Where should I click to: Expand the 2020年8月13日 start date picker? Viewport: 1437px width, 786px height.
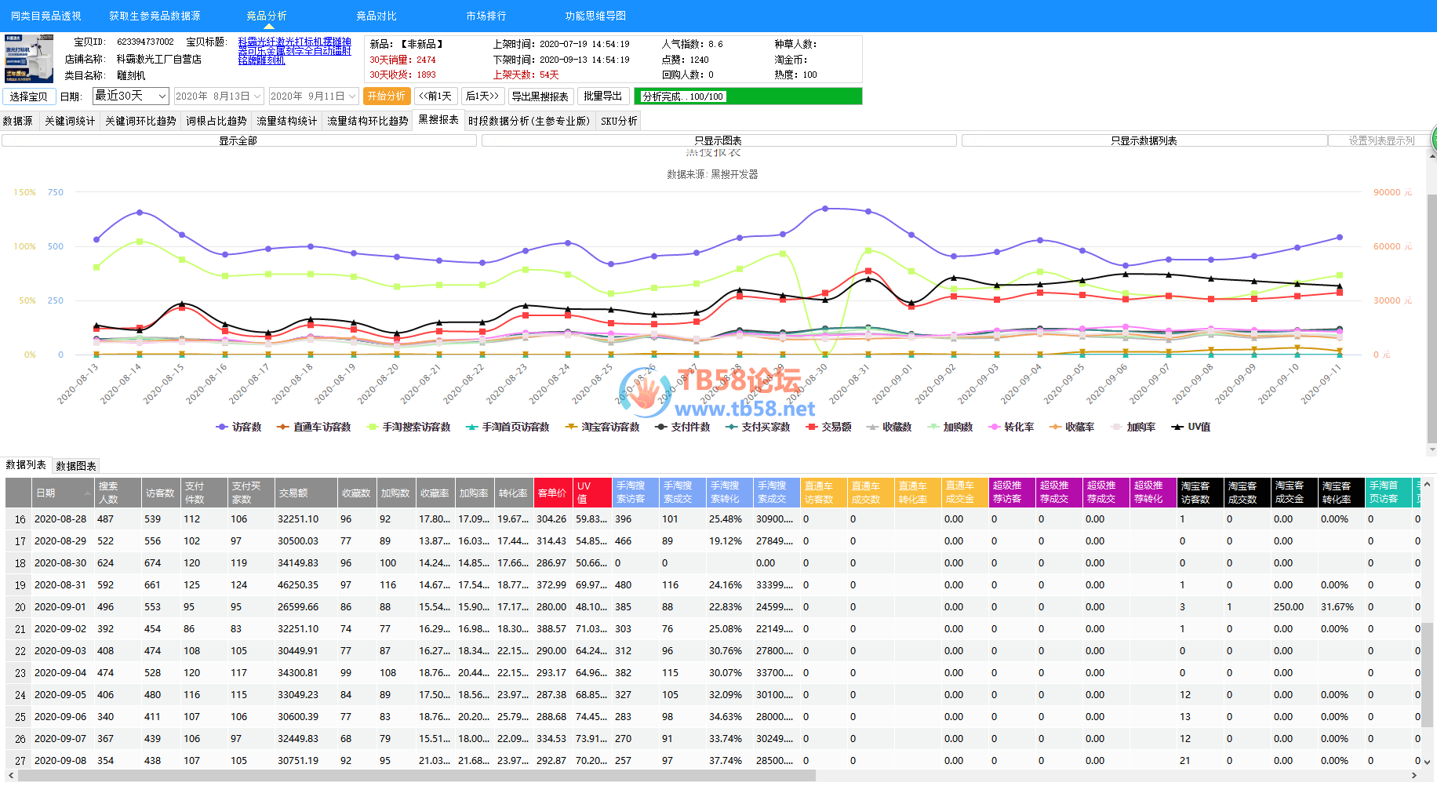point(257,96)
